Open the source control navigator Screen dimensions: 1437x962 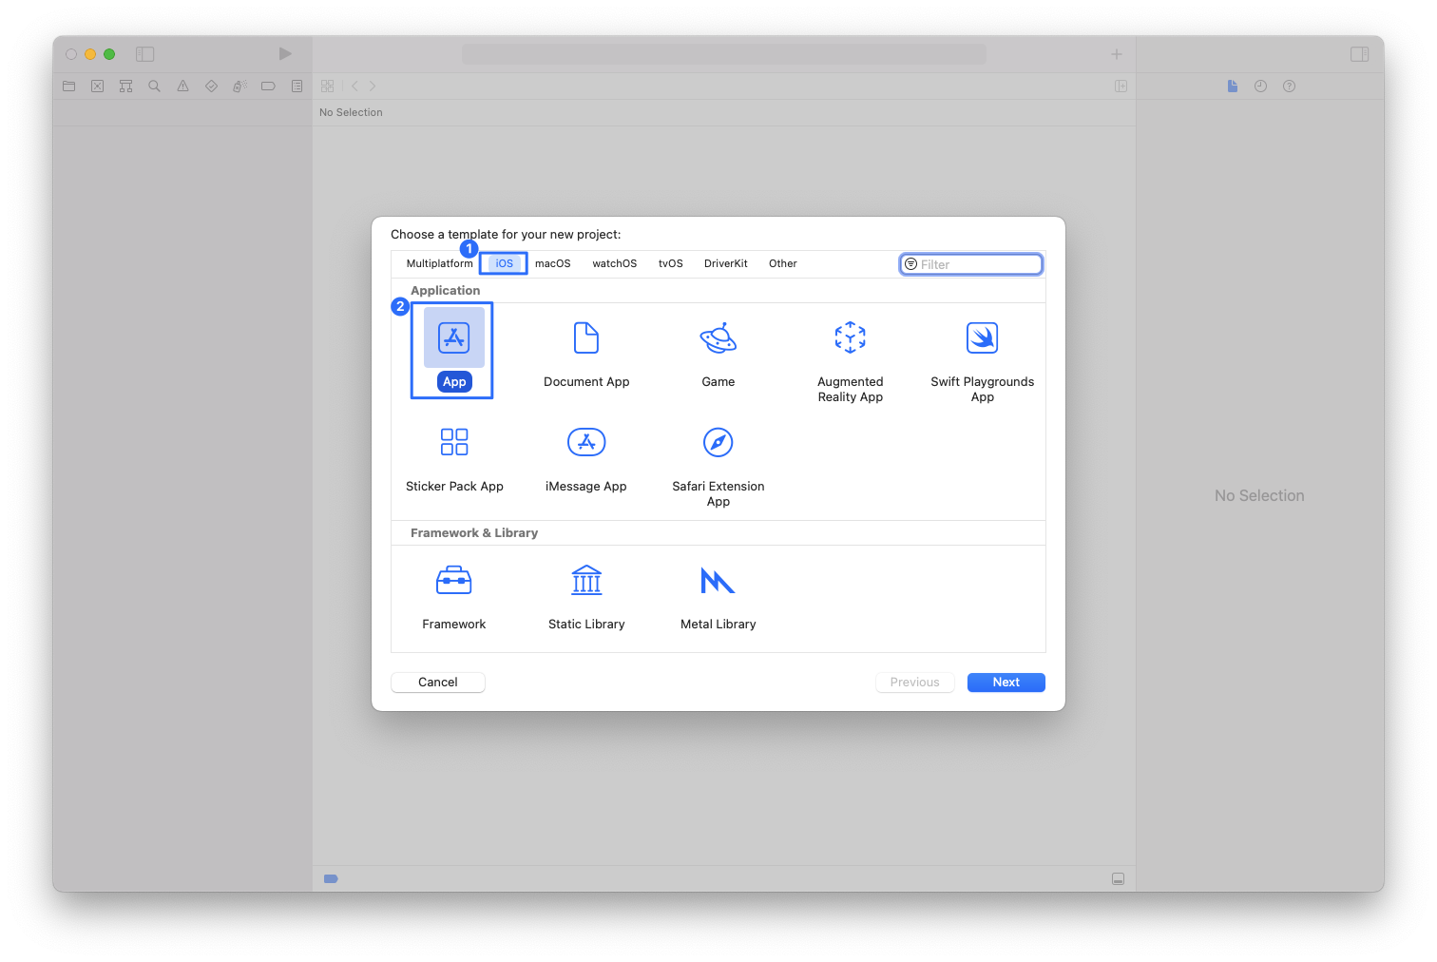coord(98,86)
